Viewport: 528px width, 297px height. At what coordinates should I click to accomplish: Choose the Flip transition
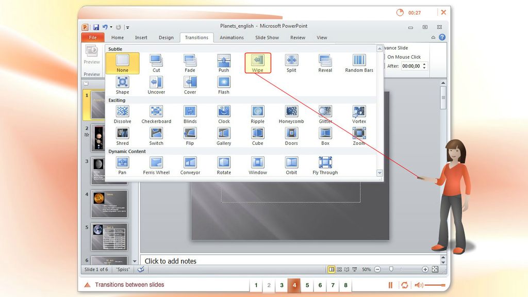tap(190, 136)
